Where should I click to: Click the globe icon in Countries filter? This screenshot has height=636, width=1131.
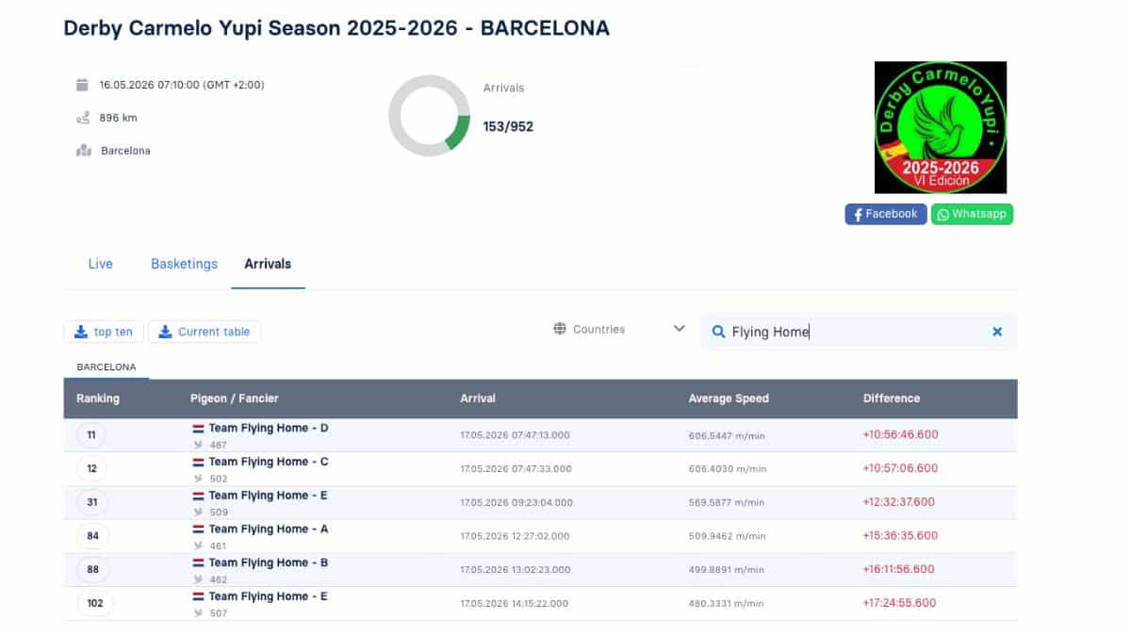coord(560,329)
